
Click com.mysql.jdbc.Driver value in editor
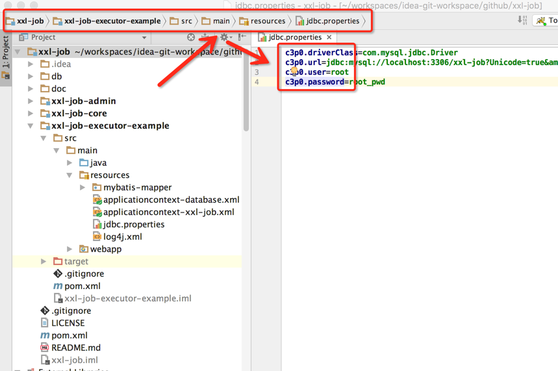coord(411,53)
